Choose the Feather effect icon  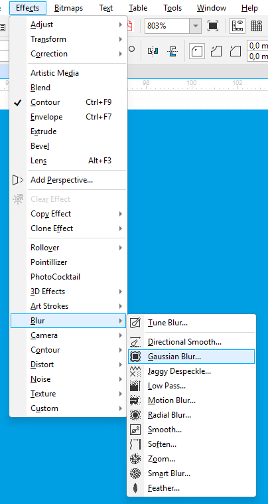(x=135, y=488)
